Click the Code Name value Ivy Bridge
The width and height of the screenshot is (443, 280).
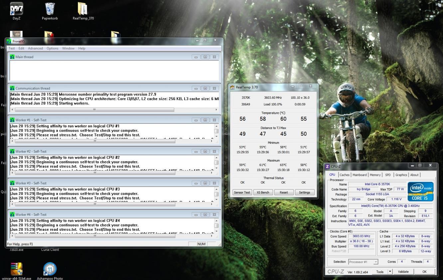coord(363,189)
